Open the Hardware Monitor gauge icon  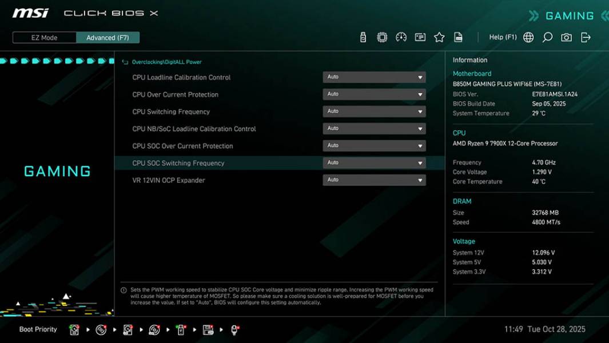coord(400,36)
